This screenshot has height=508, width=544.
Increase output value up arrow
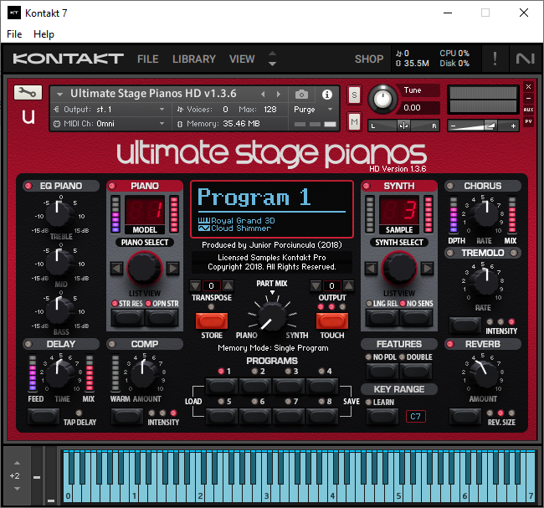(348, 285)
